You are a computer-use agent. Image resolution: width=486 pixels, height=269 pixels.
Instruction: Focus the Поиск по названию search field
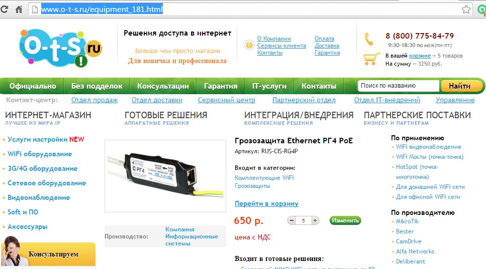click(398, 86)
